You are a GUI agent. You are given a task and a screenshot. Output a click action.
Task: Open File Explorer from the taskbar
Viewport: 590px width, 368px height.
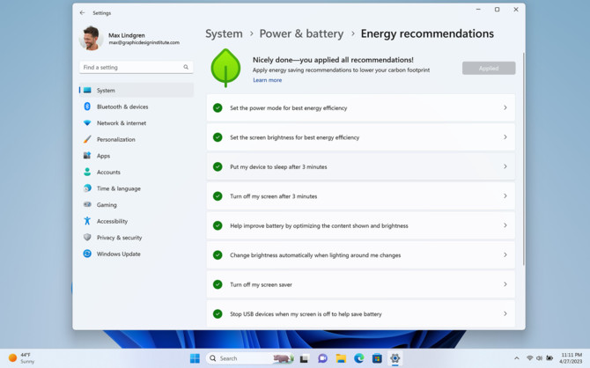point(341,358)
